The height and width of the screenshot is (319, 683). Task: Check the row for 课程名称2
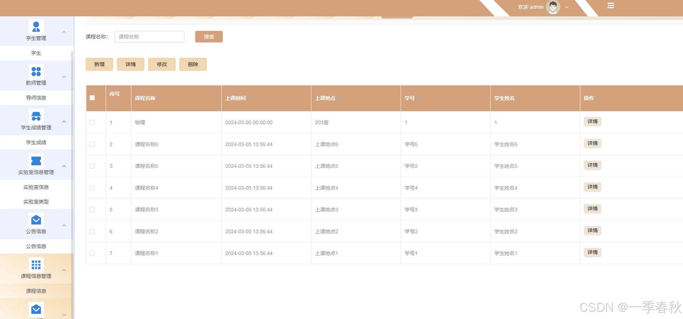point(92,231)
